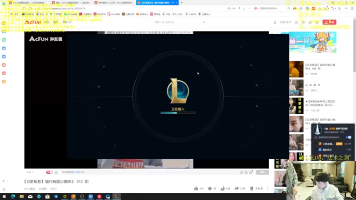Open the 游戏中心 bookmark
Viewport: 356px width, 200px height.
[x=142, y=14]
